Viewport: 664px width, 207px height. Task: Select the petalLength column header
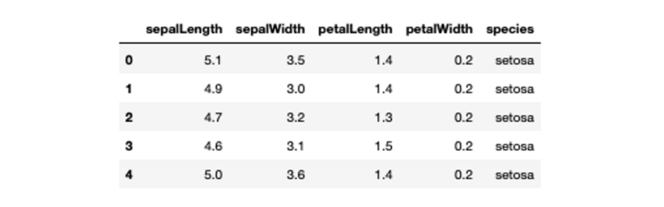(x=355, y=29)
